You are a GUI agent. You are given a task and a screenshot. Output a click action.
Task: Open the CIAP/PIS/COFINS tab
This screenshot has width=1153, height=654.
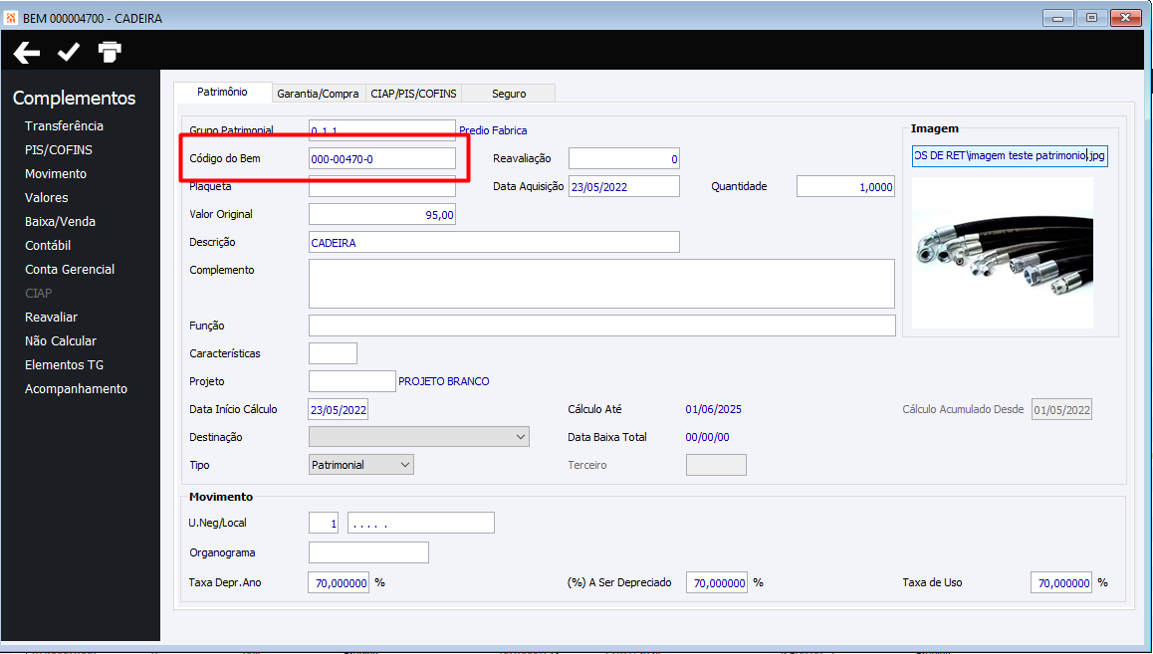point(413,94)
